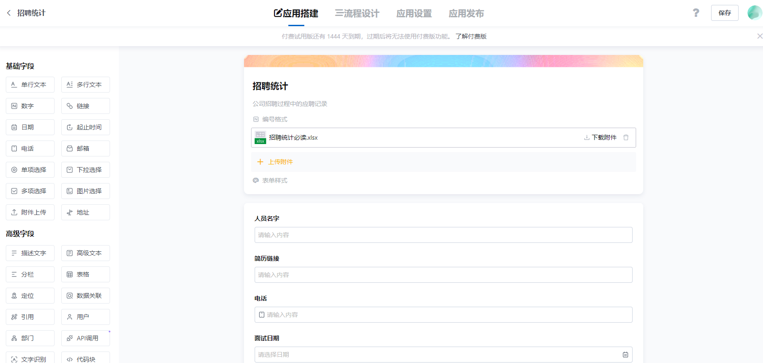
Task: Switch to the 应用设置 tab
Action: (x=414, y=13)
